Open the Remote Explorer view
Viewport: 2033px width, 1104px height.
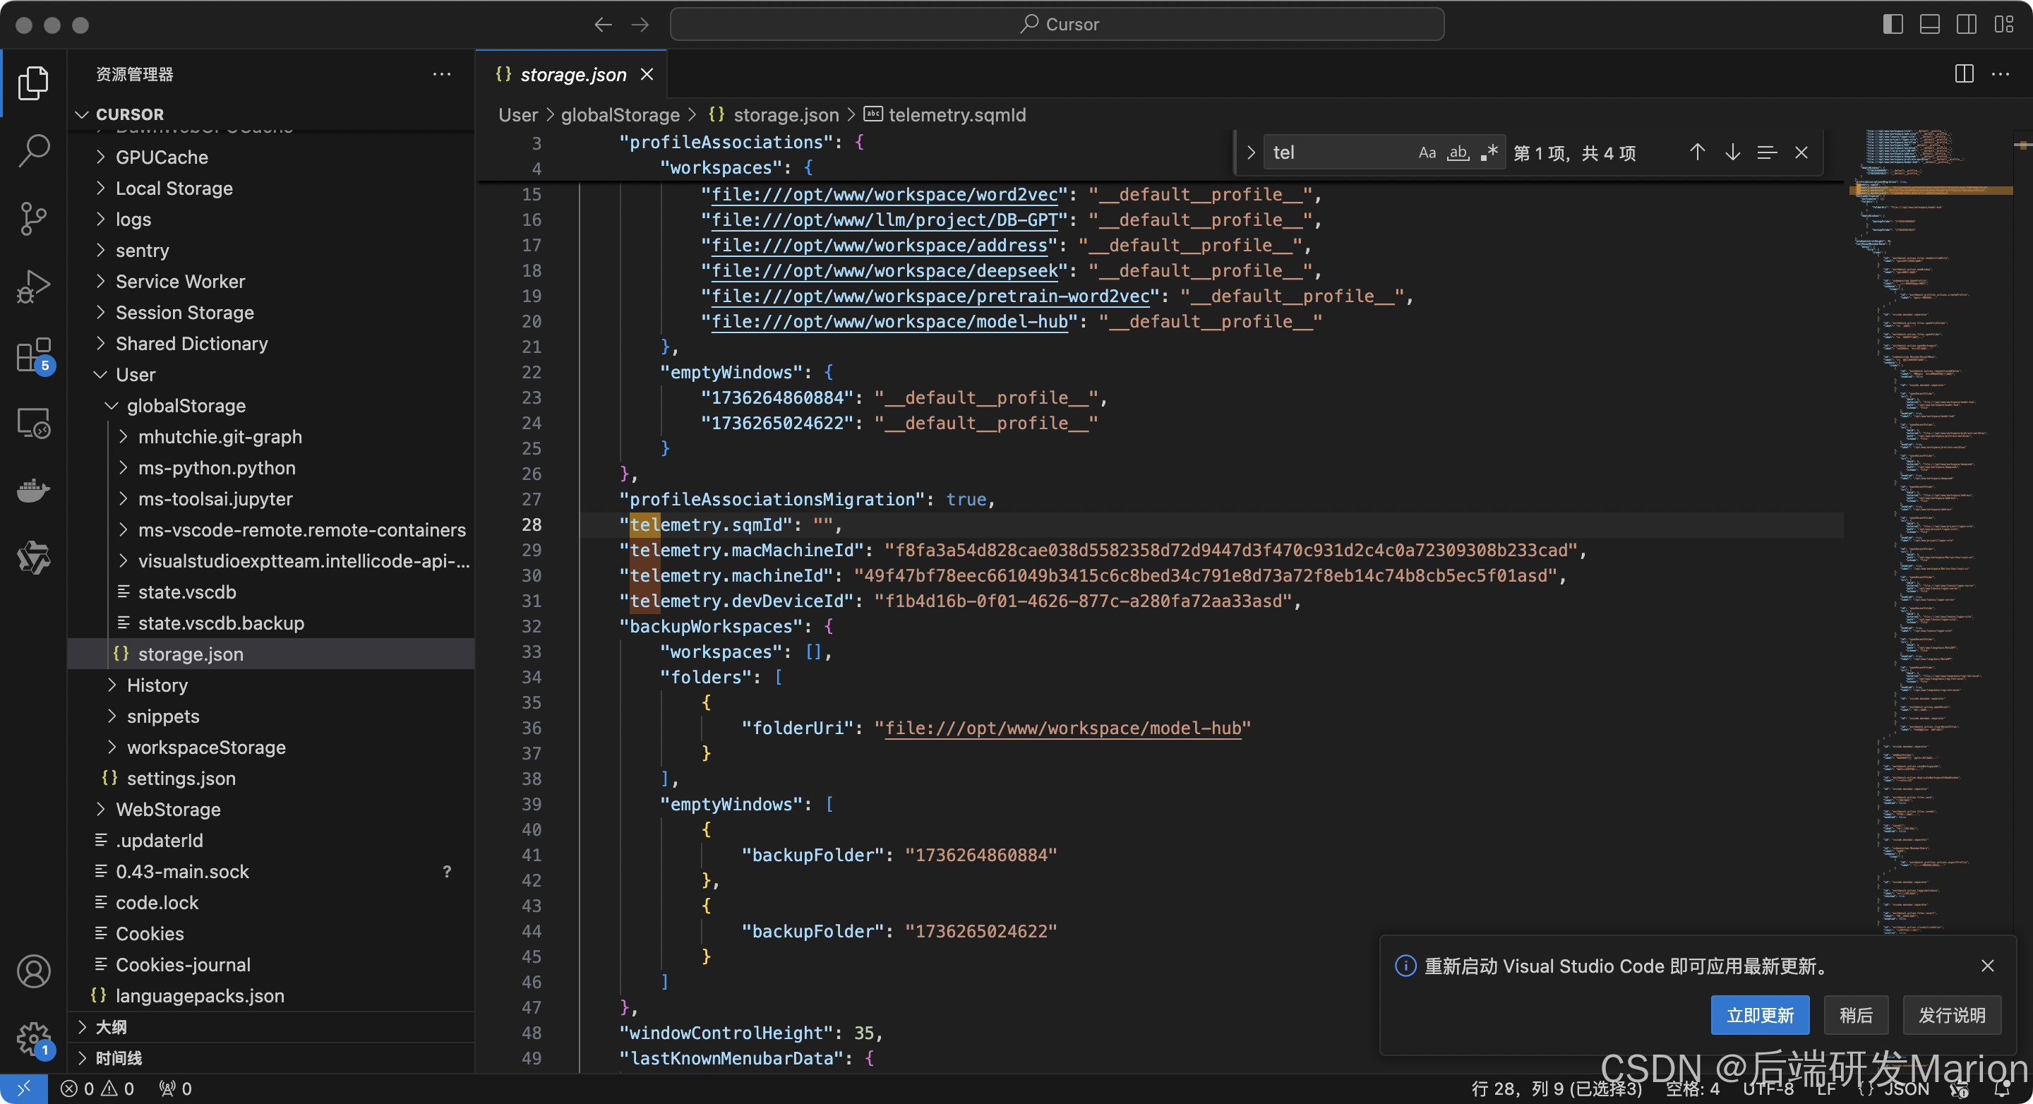click(x=33, y=423)
